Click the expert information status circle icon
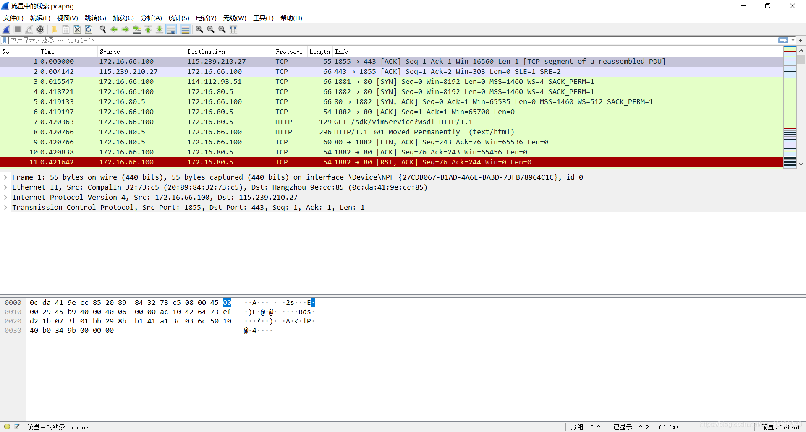The width and height of the screenshot is (806, 432). coord(7,427)
